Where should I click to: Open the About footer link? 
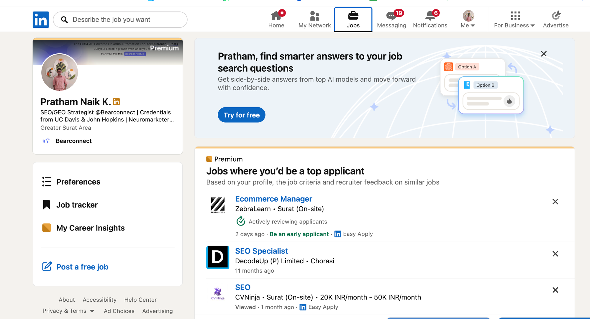(x=67, y=300)
